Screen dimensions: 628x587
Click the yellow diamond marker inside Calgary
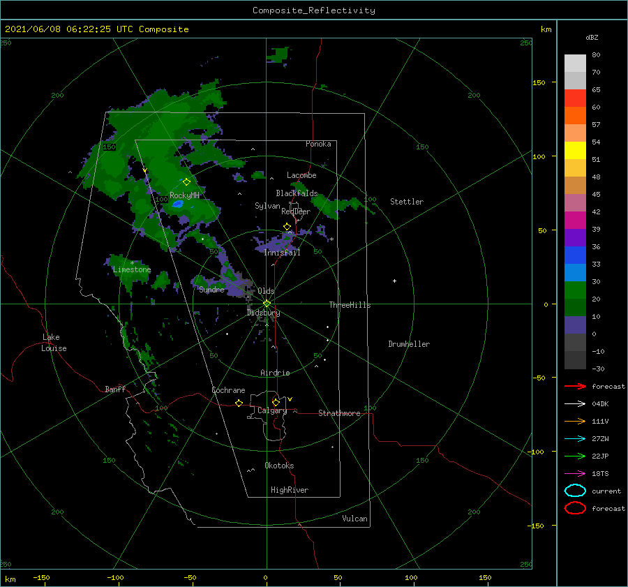(276, 402)
